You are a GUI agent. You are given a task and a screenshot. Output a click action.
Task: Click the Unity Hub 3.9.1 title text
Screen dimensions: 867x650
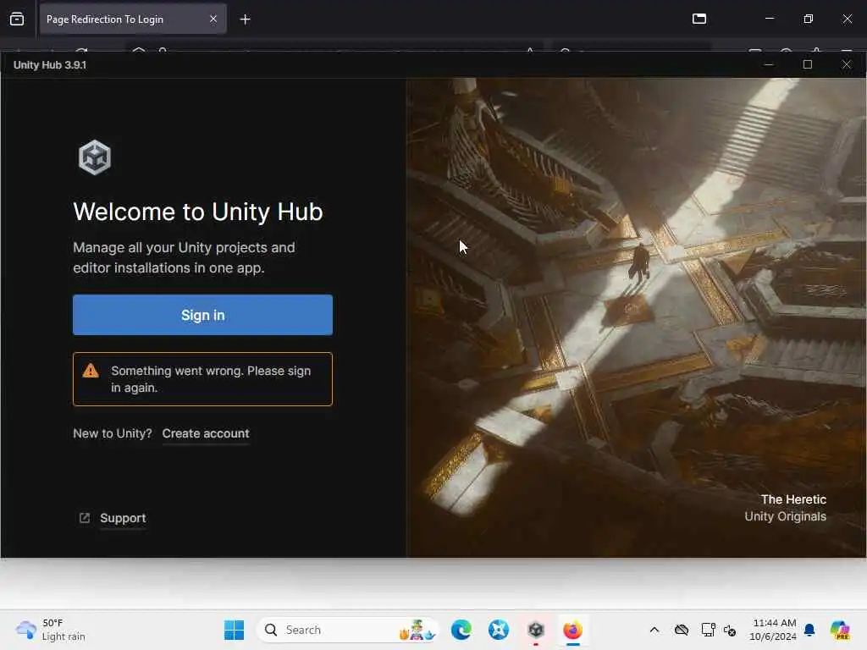pyautogui.click(x=50, y=64)
